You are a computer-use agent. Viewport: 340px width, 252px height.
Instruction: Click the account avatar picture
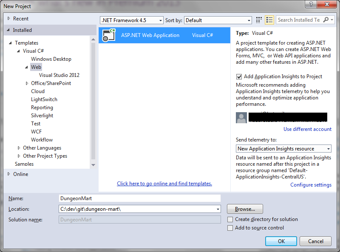[241, 118]
